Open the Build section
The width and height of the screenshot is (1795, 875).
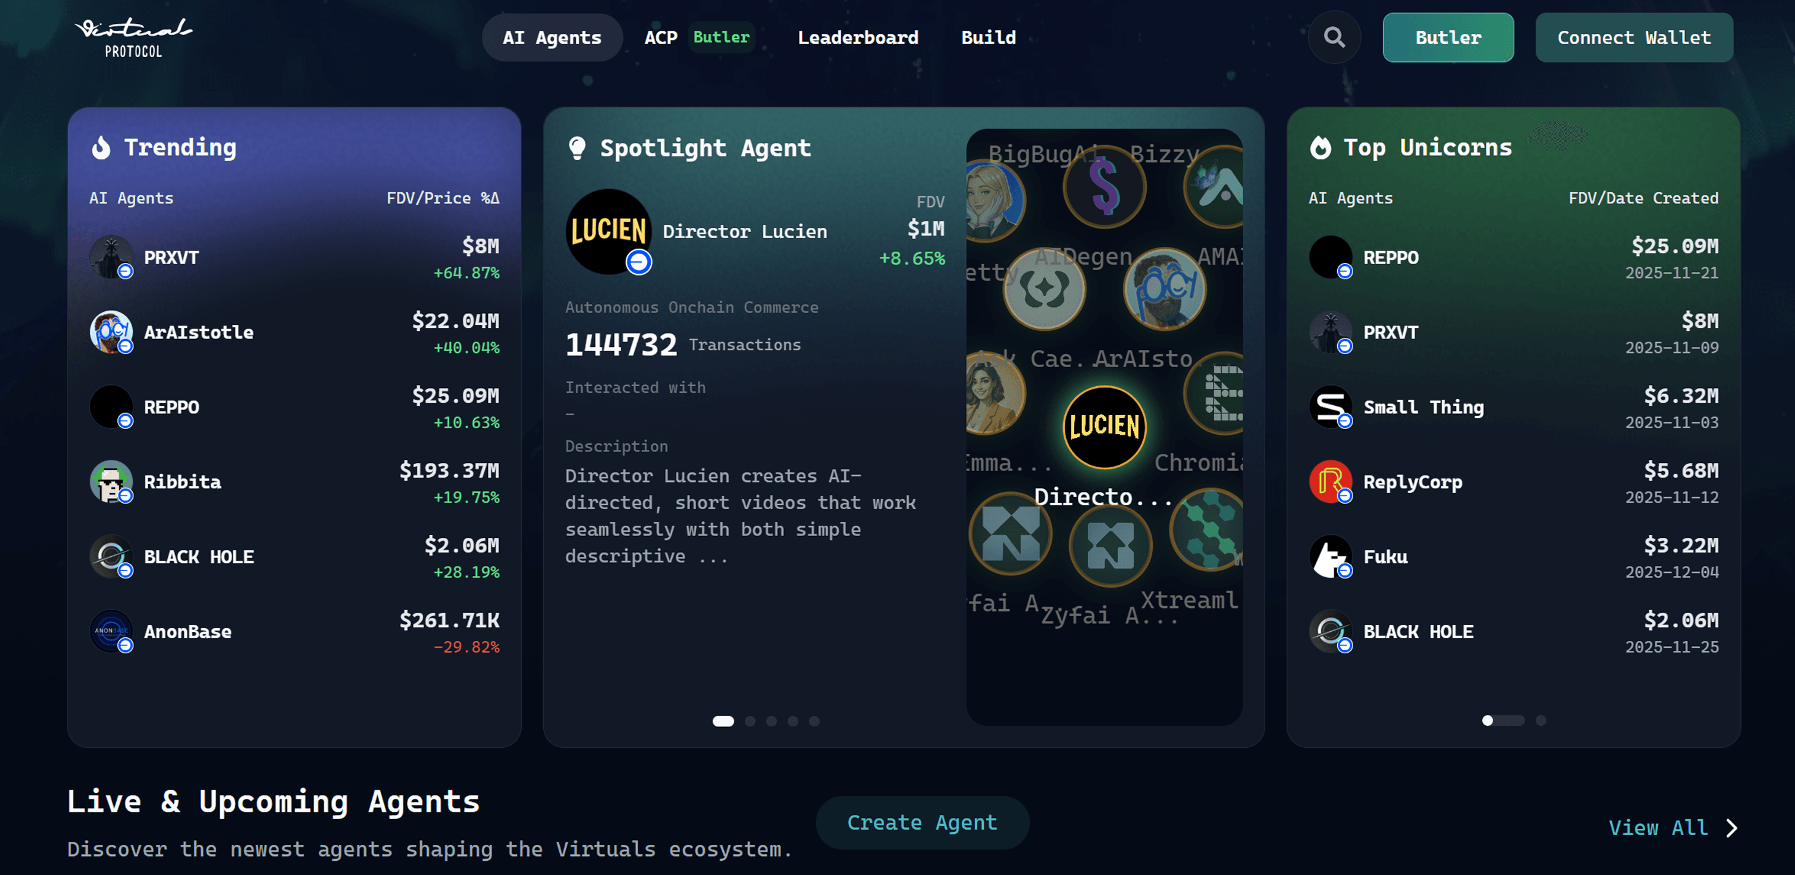(988, 37)
